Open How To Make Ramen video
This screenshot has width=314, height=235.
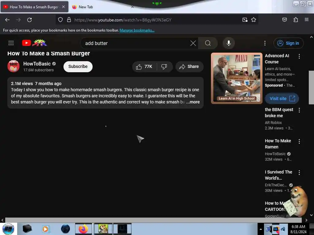[x=278, y=144]
